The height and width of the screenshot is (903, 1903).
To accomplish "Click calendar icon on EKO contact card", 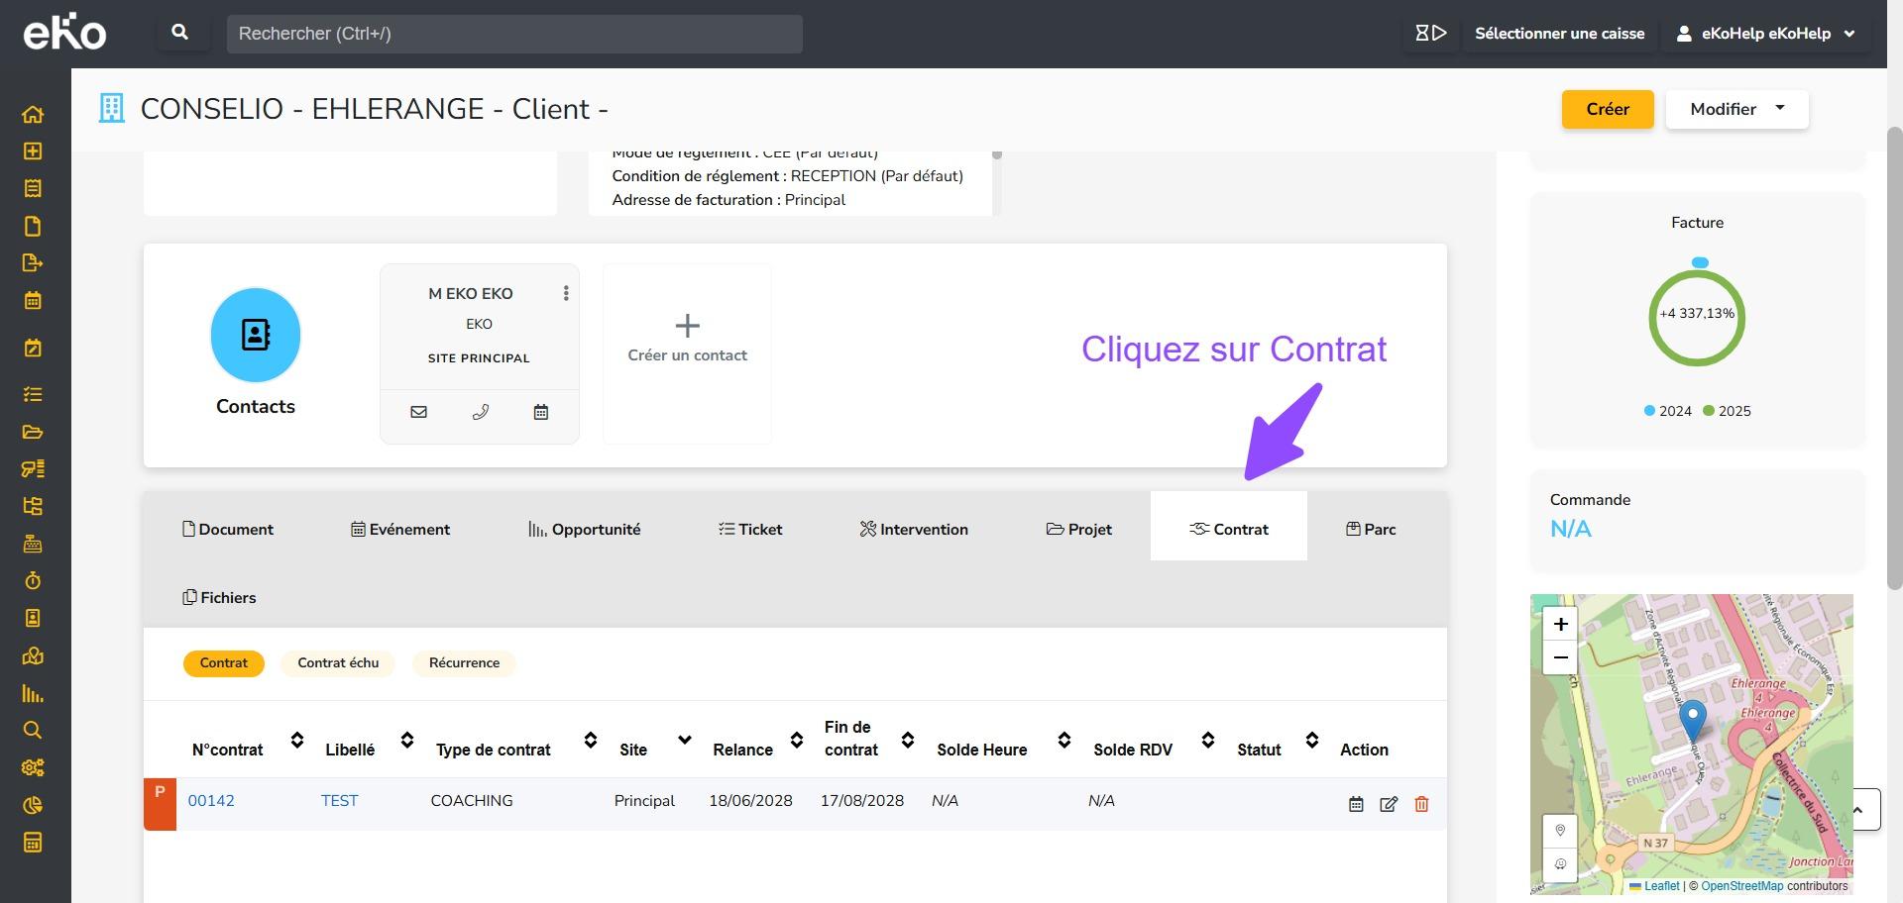I will point(540,412).
